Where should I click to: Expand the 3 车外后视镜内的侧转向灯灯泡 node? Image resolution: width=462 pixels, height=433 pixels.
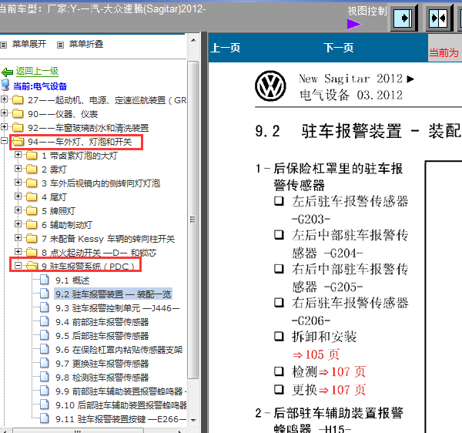click(18, 182)
